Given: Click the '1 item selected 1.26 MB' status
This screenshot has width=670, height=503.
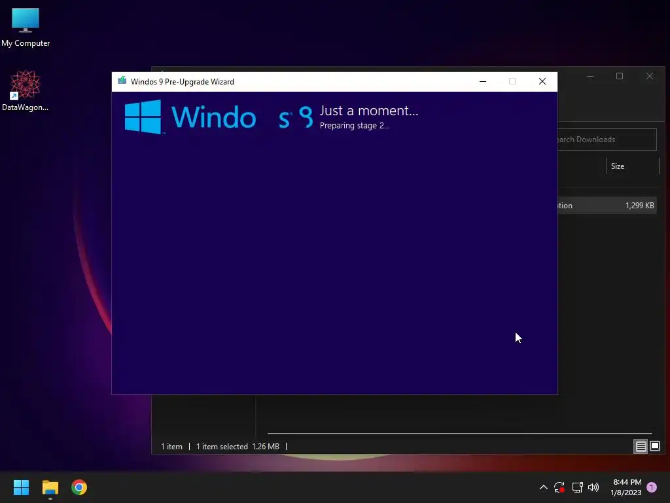Looking at the screenshot, I should 238,447.
